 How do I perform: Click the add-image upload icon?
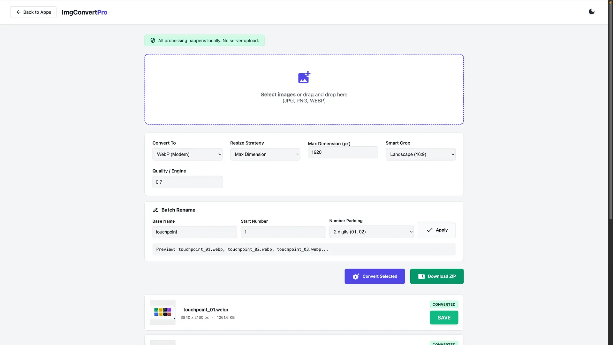click(x=304, y=77)
